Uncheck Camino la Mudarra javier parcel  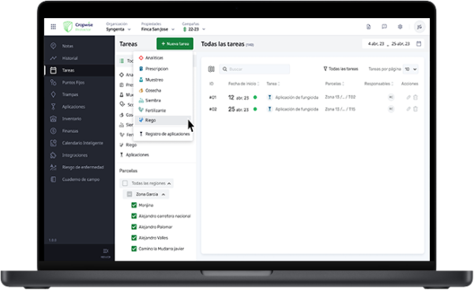134,249
